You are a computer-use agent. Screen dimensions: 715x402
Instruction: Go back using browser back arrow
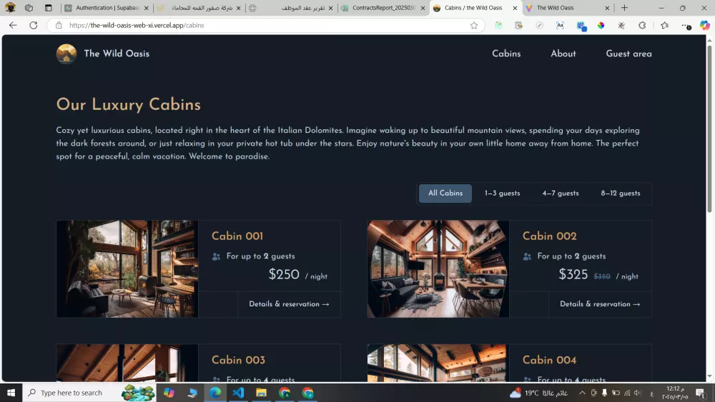pos(13,26)
